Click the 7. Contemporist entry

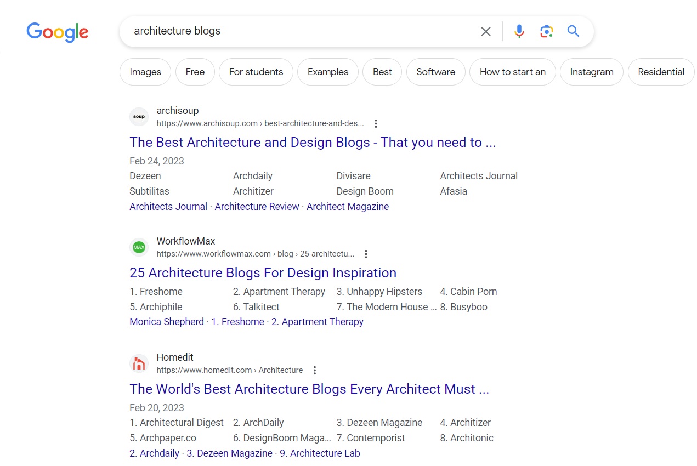tap(371, 438)
